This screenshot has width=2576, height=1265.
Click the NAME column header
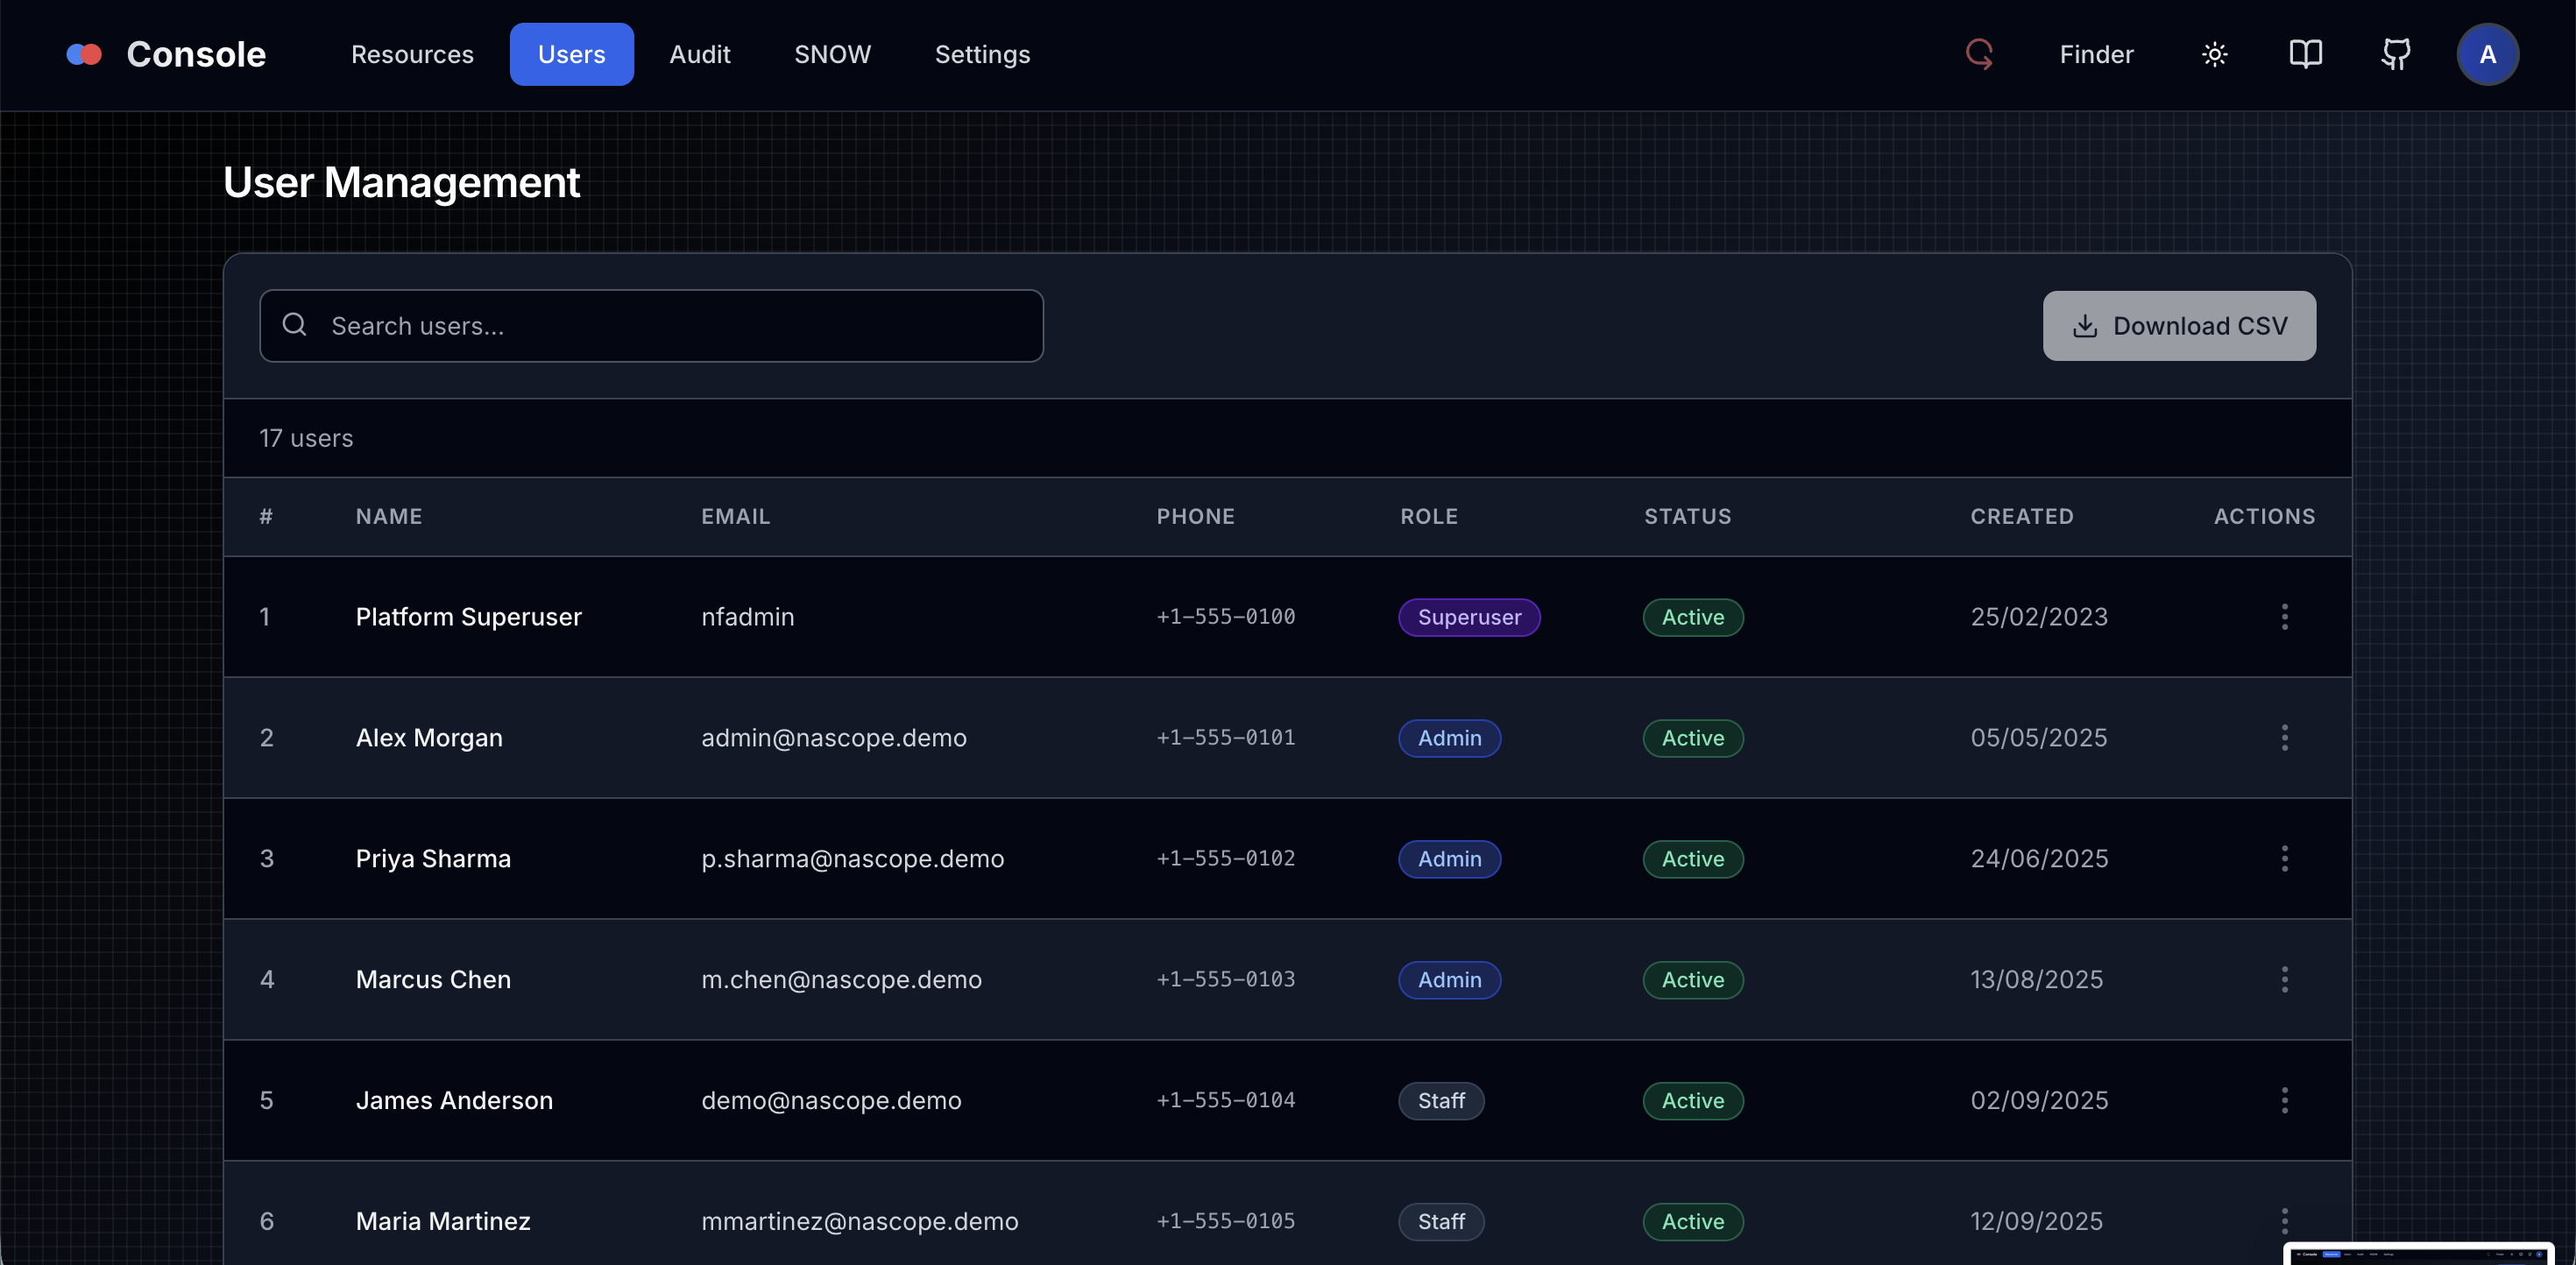coord(389,517)
